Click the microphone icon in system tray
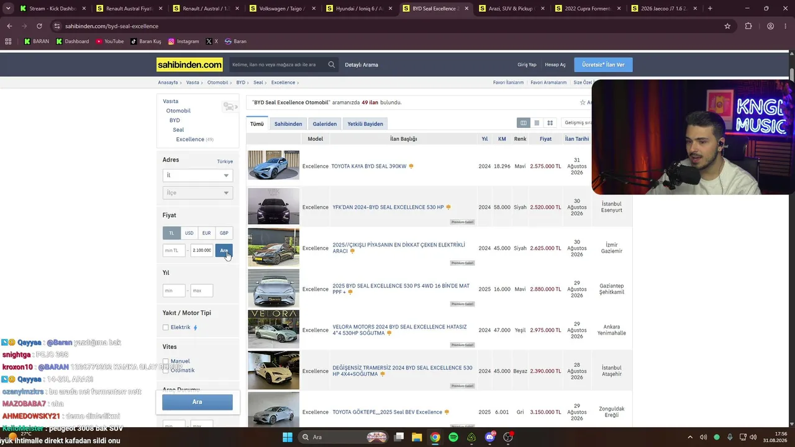This screenshot has height=447, width=795. coord(730,437)
